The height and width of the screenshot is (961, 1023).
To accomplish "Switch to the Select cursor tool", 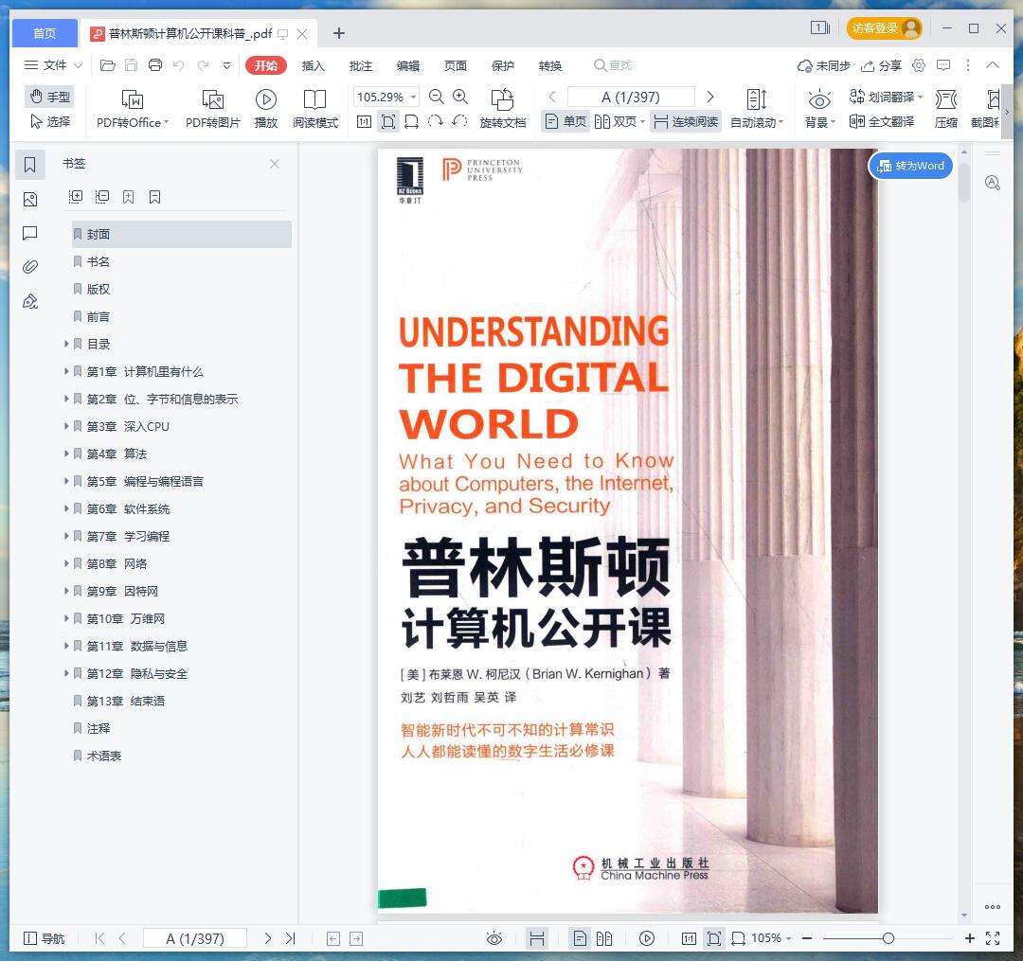I will 50,121.
